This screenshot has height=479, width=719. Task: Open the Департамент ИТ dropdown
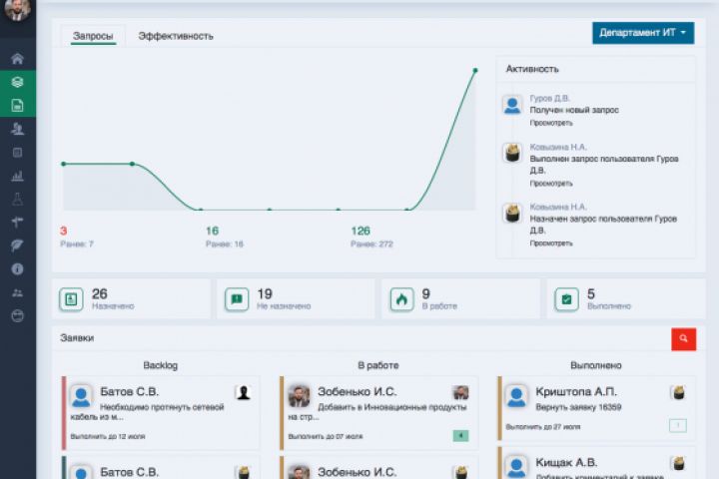[x=643, y=33]
